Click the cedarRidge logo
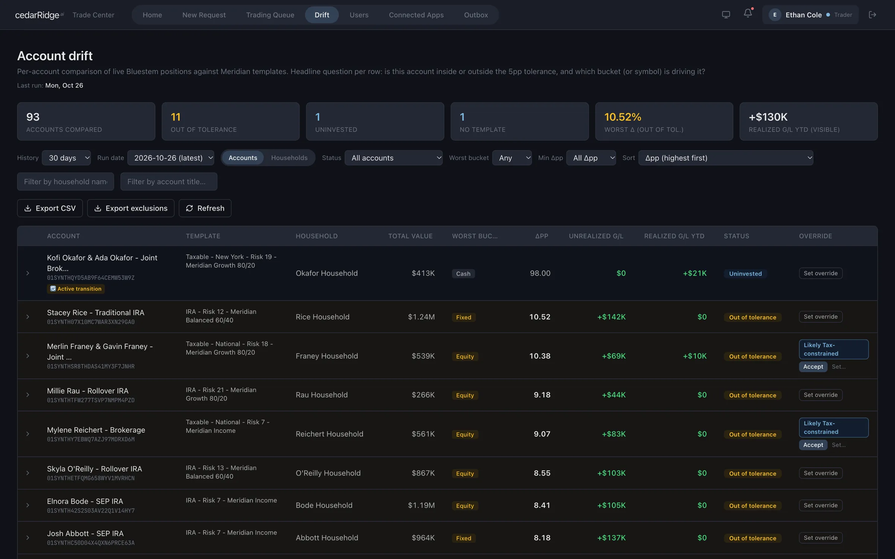 (39, 15)
